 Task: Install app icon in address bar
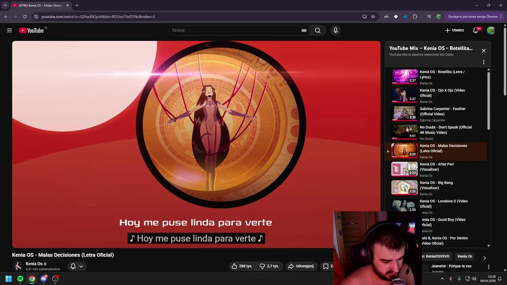click(364, 17)
